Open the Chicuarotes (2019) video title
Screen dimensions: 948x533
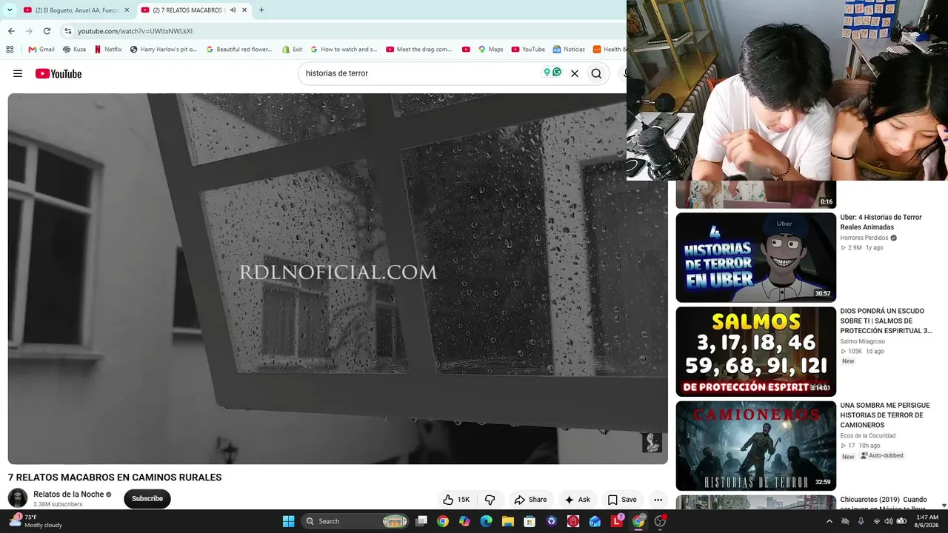point(884,504)
